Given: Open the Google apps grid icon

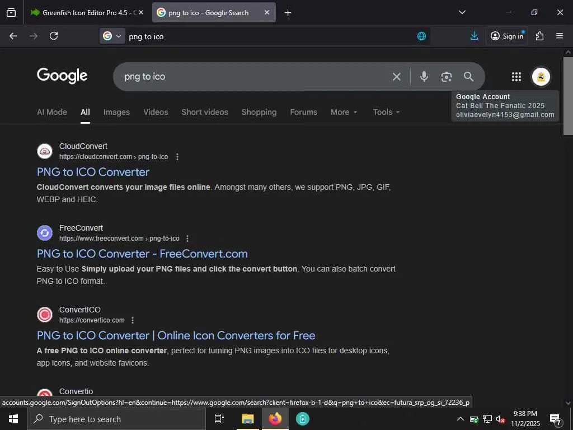Looking at the screenshot, I should tap(516, 77).
